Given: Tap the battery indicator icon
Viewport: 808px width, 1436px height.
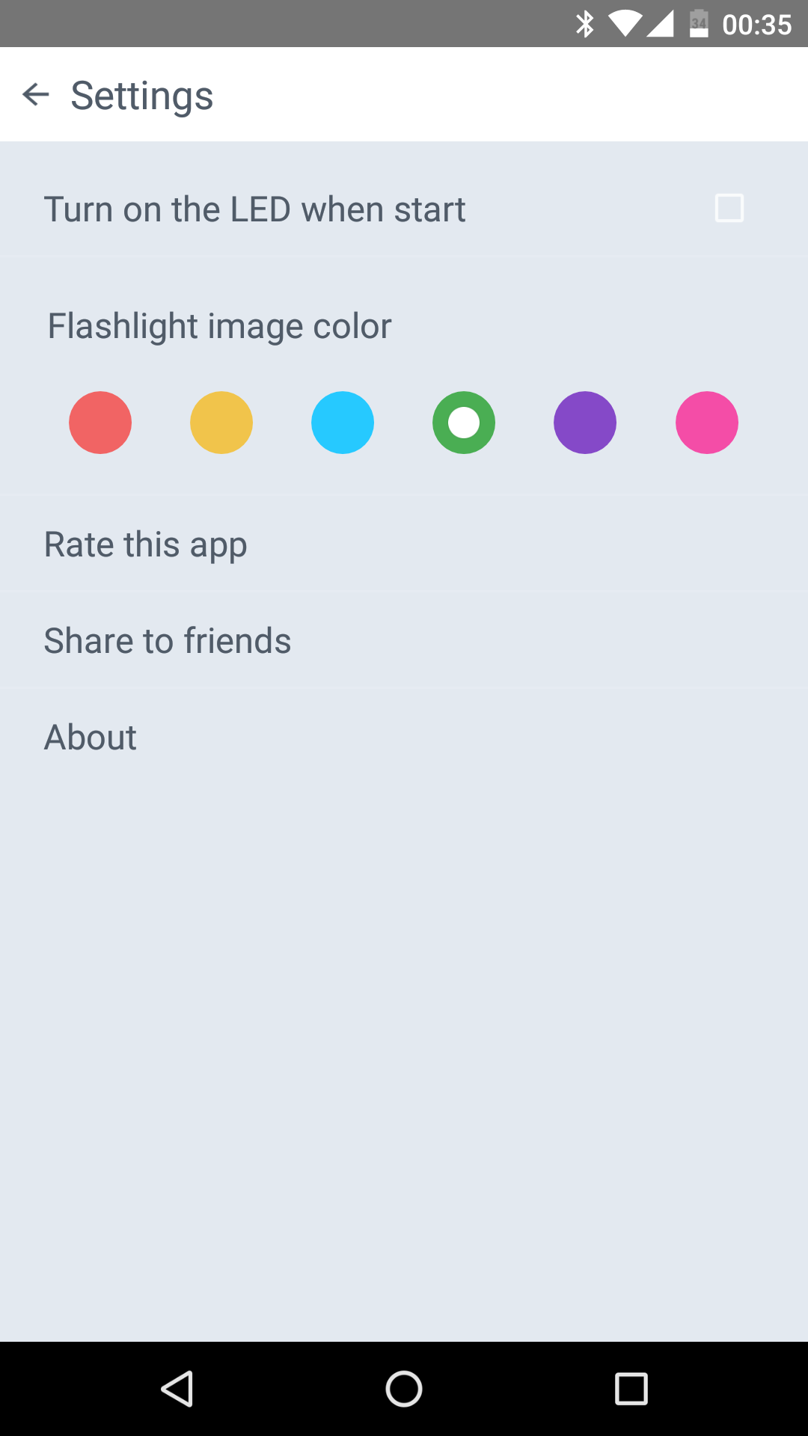Looking at the screenshot, I should (699, 24).
